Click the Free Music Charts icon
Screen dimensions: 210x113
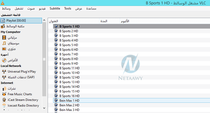(x=4, y=94)
